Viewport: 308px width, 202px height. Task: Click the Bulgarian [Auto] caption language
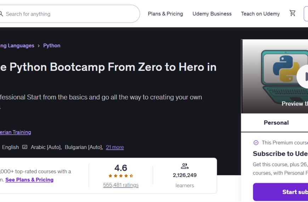coord(84,147)
